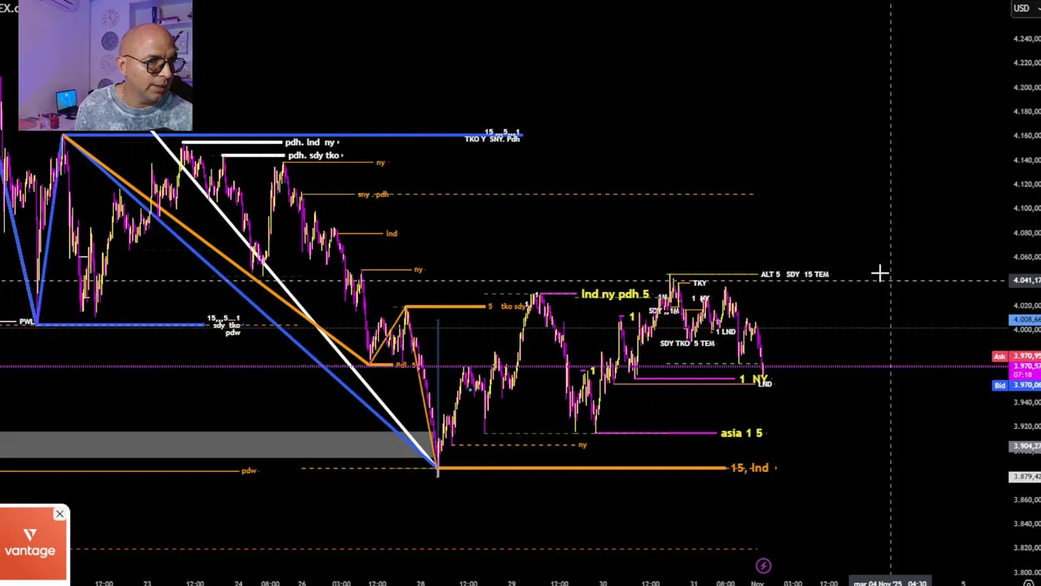Select the 'pdh. sdy tko' text label
The height and width of the screenshot is (586, 1041).
click(x=314, y=155)
